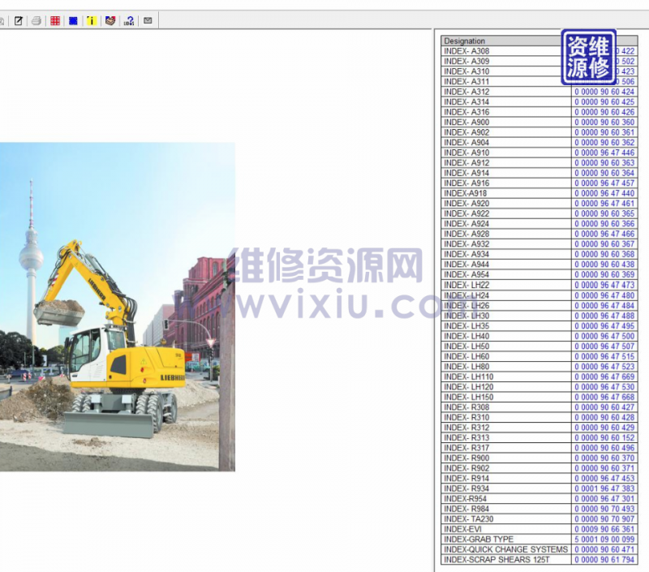
Task: Open part number 0 0000 90 60 427
Action: point(604,407)
